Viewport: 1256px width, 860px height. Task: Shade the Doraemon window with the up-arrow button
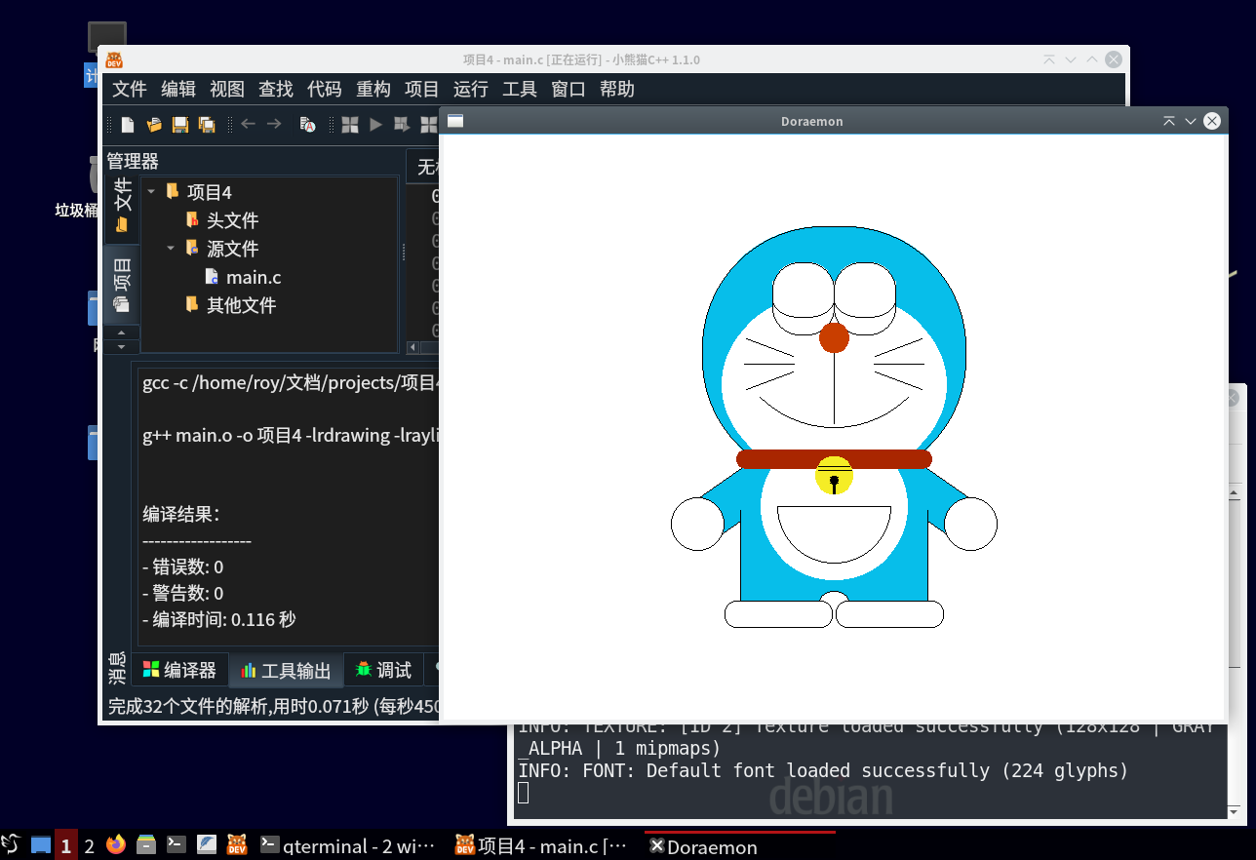coord(1169,121)
